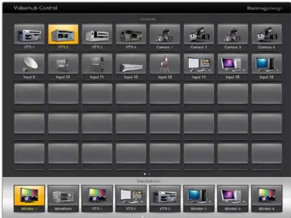Select Input 13 broadcast tower source
Viewport: 291px width, 218px height.
(x=165, y=67)
